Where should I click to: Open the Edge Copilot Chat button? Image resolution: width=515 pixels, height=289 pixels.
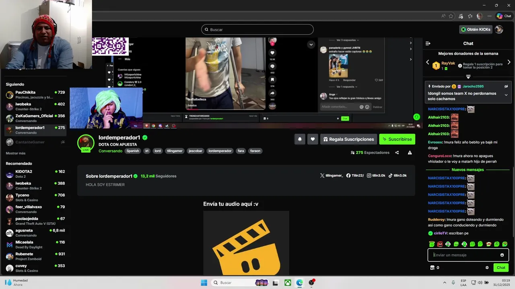(x=504, y=16)
